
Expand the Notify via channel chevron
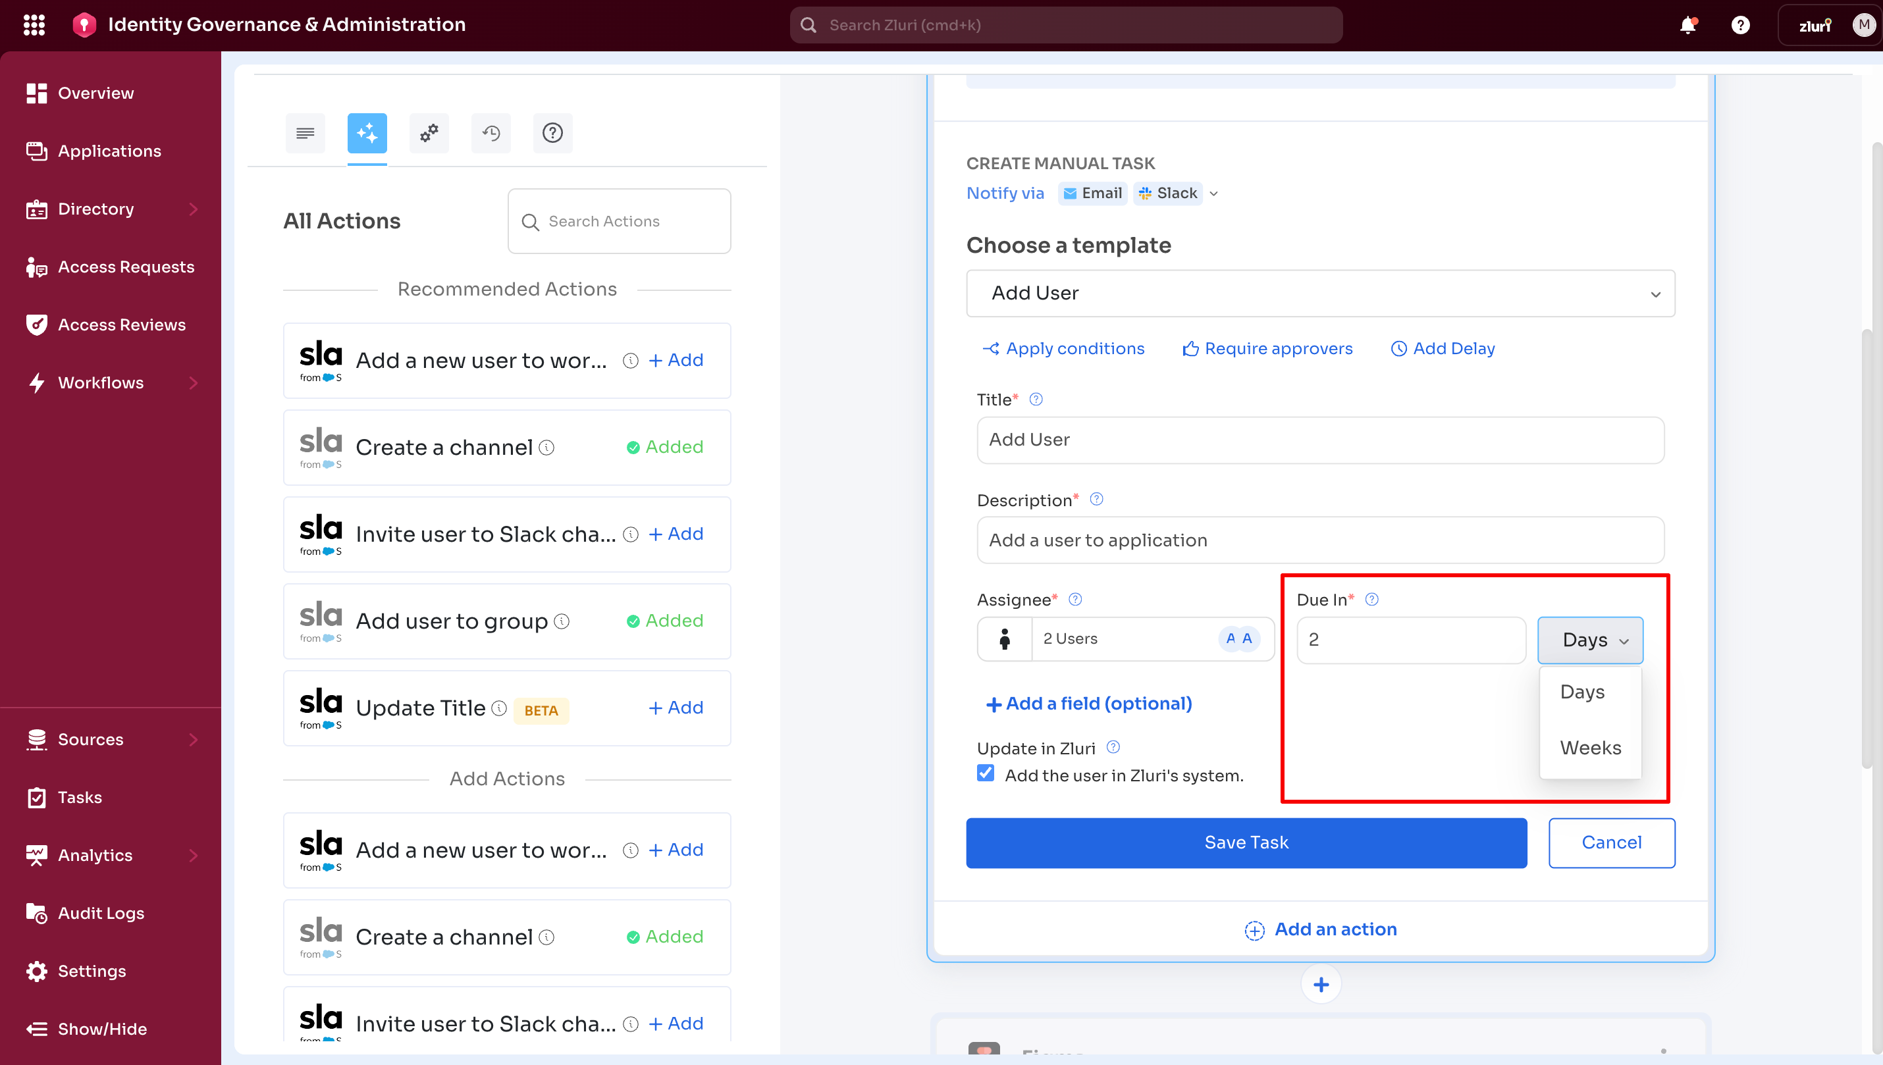click(x=1213, y=194)
